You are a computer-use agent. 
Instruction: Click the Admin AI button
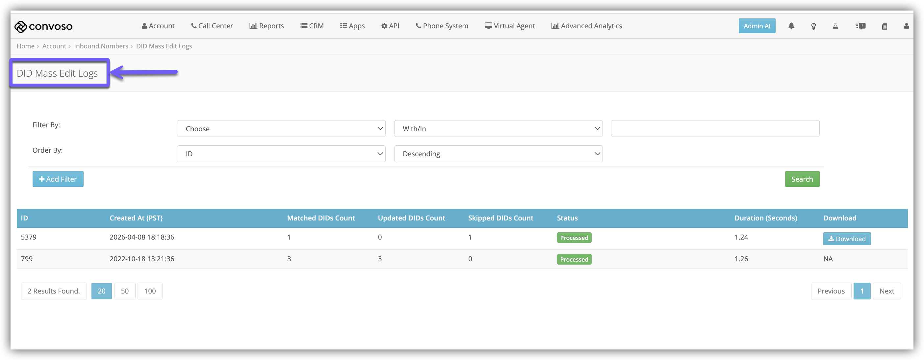pyautogui.click(x=757, y=26)
